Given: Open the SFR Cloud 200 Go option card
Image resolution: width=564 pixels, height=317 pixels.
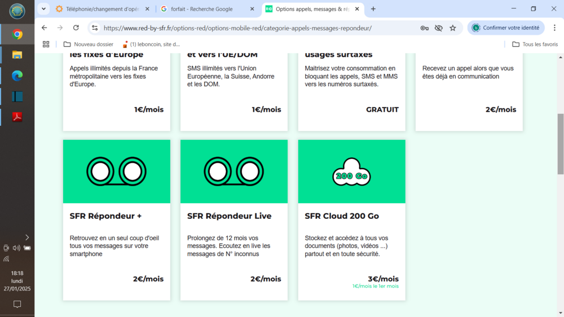Looking at the screenshot, I should click(351, 220).
